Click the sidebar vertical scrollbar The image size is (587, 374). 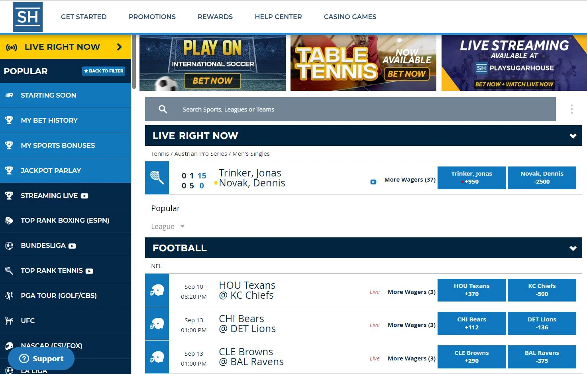coord(134,62)
